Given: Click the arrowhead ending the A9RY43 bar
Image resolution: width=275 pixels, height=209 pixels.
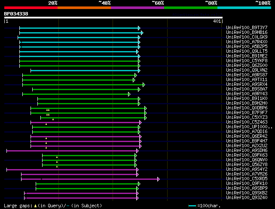Looking at the screenshot, I should point(129,94).
